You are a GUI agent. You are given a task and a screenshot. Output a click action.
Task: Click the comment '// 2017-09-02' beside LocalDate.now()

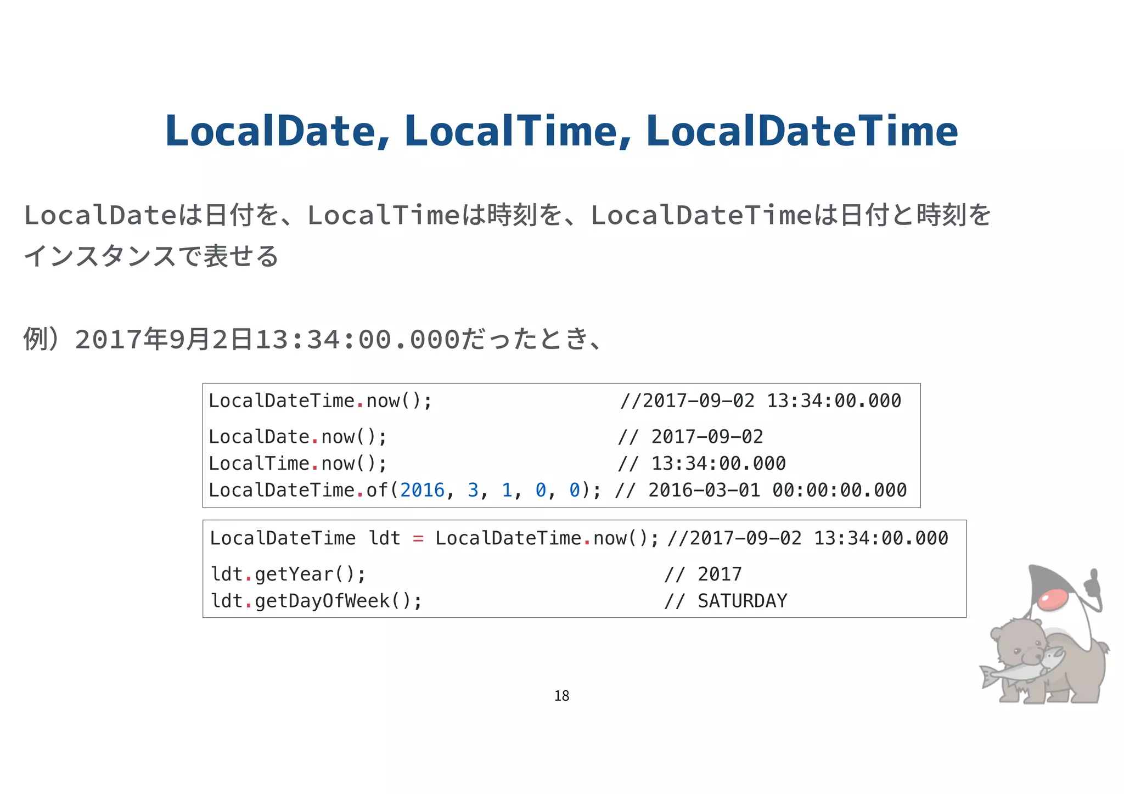(x=690, y=437)
